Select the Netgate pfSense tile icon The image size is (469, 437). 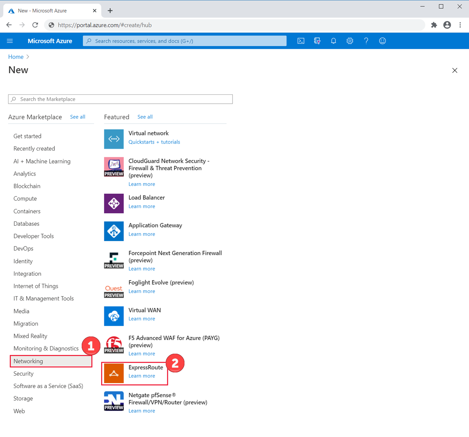[114, 400]
